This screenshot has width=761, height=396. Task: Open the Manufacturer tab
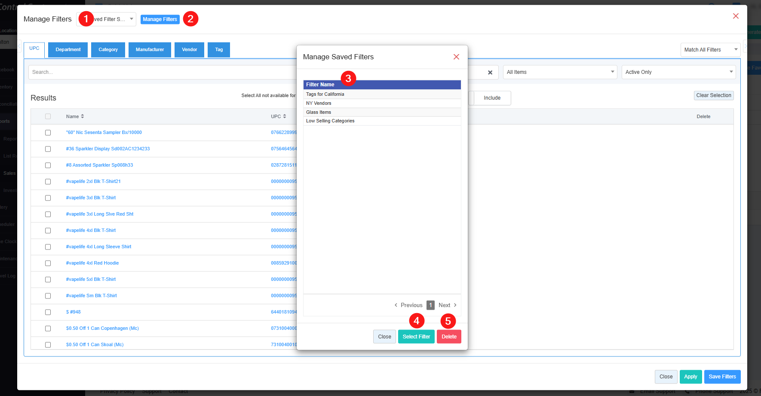click(150, 50)
